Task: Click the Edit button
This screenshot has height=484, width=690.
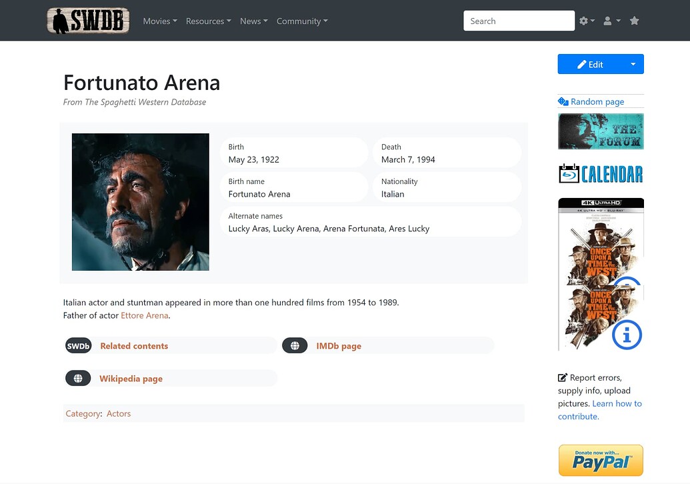Action: pos(589,64)
